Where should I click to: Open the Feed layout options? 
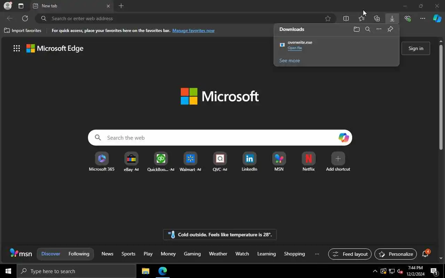tap(350, 254)
